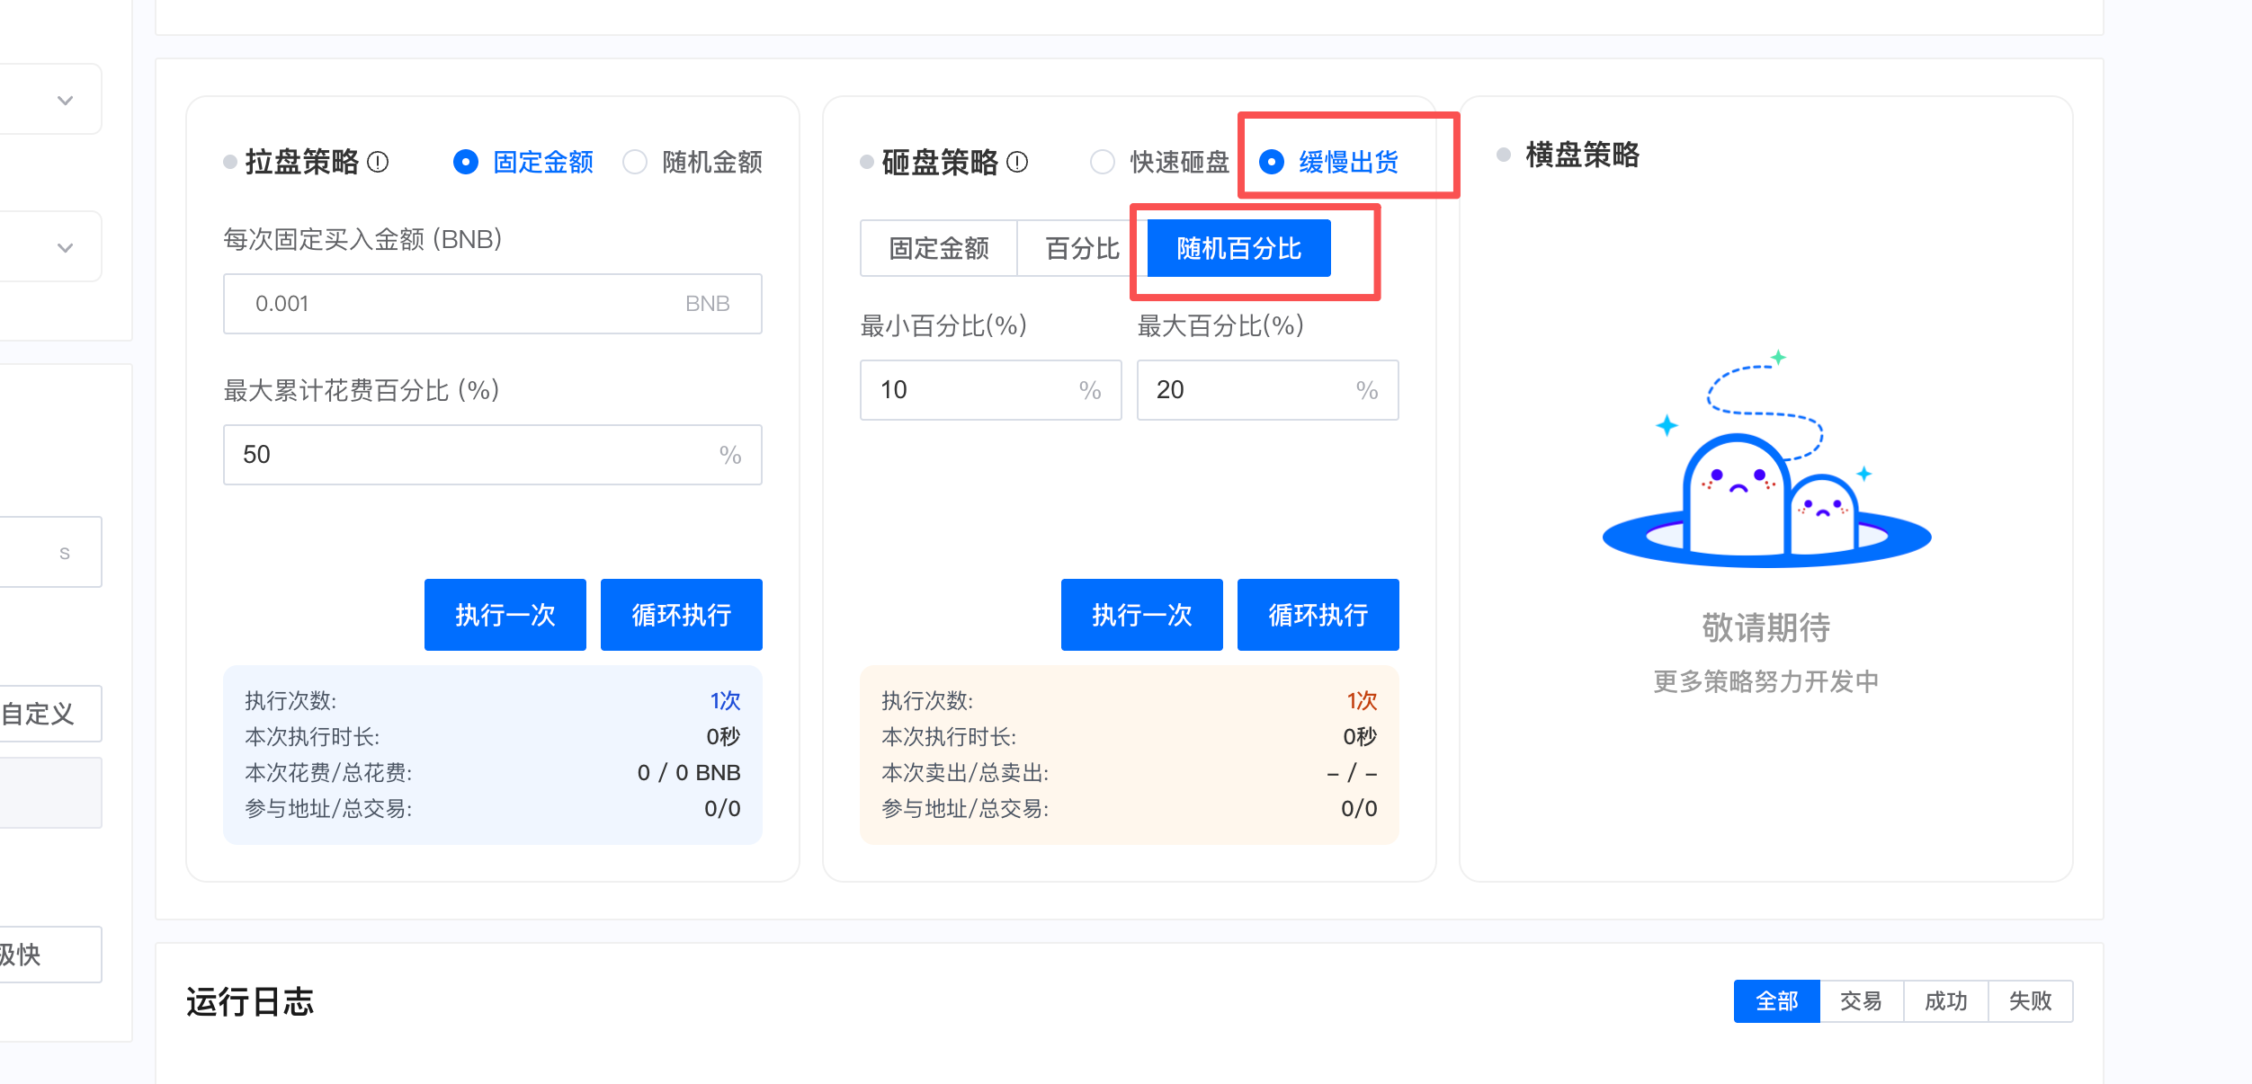Filter run log by 失败
Image resolution: width=2252 pixels, height=1084 pixels.
coord(2030,1000)
